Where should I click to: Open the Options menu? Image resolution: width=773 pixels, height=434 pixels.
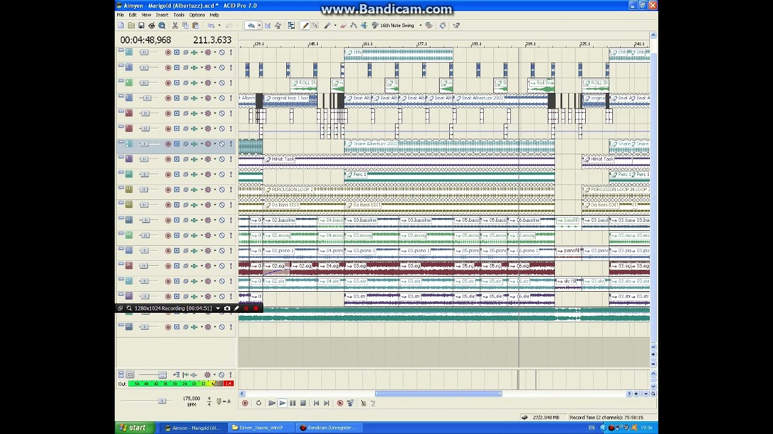pyautogui.click(x=197, y=14)
